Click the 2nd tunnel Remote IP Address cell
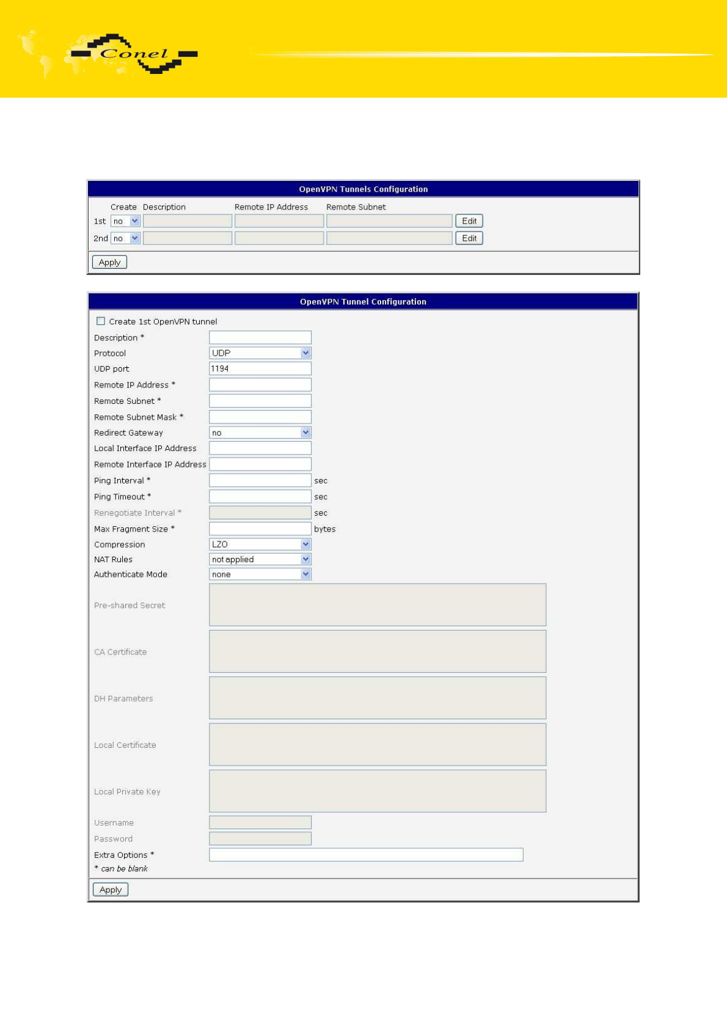This screenshot has width=727, height=1029. coord(279,238)
